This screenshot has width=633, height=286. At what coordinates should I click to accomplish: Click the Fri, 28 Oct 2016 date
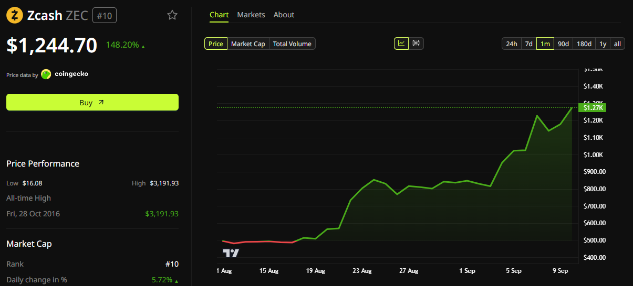point(33,214)
